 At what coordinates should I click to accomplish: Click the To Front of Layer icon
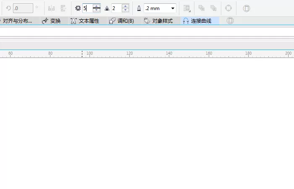tap(202, 8)
